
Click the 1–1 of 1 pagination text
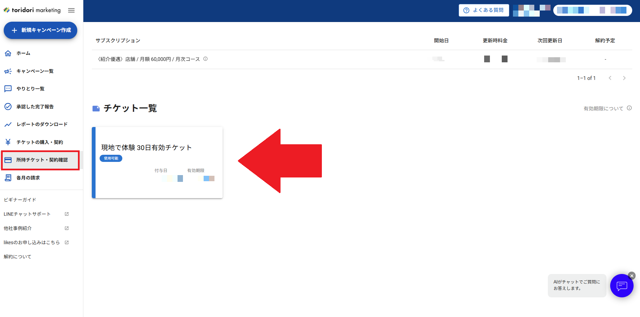pos(586,78)
